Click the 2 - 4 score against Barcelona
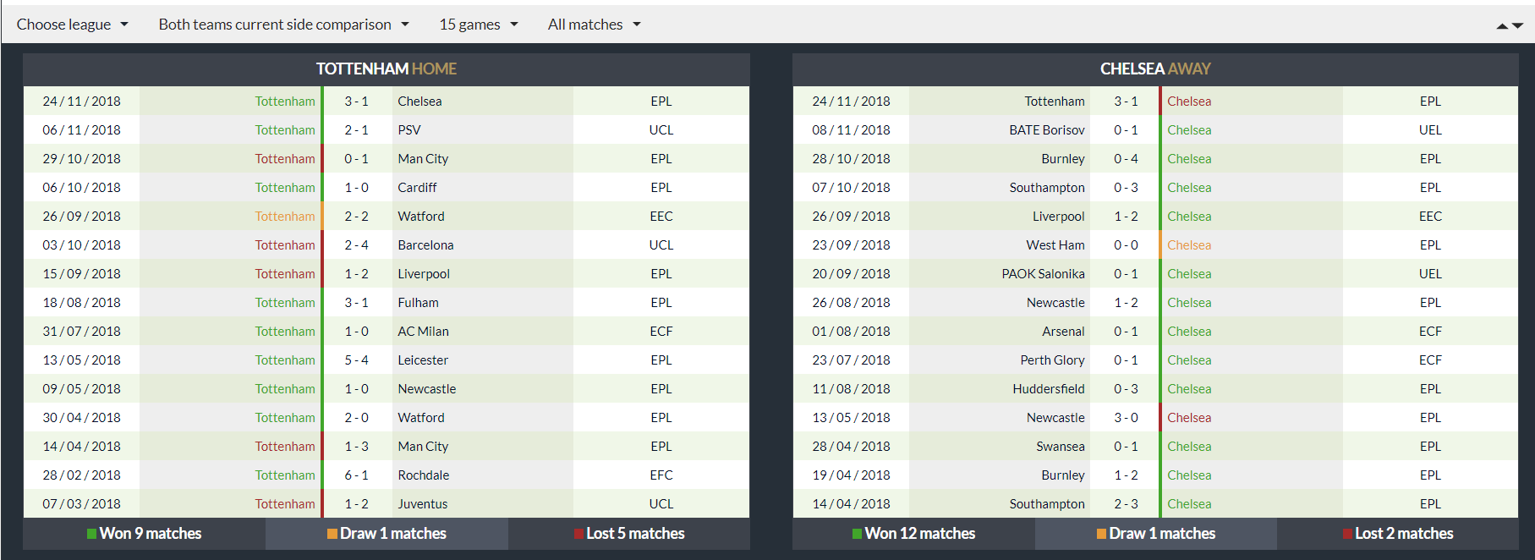The width and height of the screenshot is (1535, 560). click(x=356, y=245)
